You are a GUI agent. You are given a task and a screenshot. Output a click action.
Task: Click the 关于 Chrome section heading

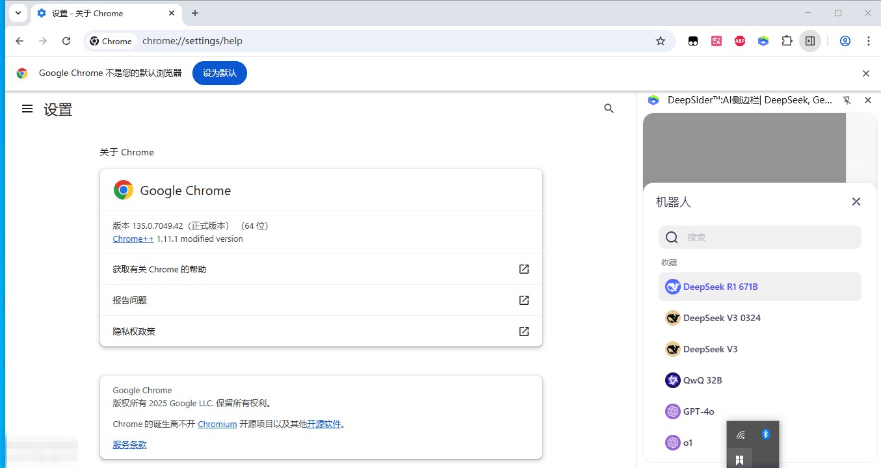tap(127, 152)
